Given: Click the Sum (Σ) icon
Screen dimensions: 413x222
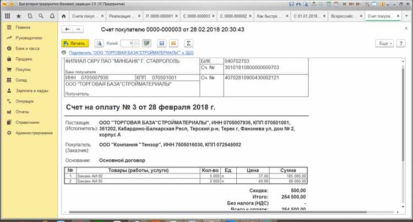Looking at the screenshot, I should [x=188, y=43].
